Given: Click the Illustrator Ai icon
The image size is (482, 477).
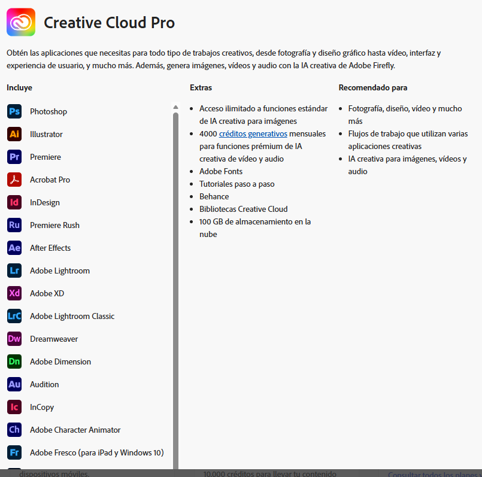Looking at the screenshot, I should tap(14, 134).
